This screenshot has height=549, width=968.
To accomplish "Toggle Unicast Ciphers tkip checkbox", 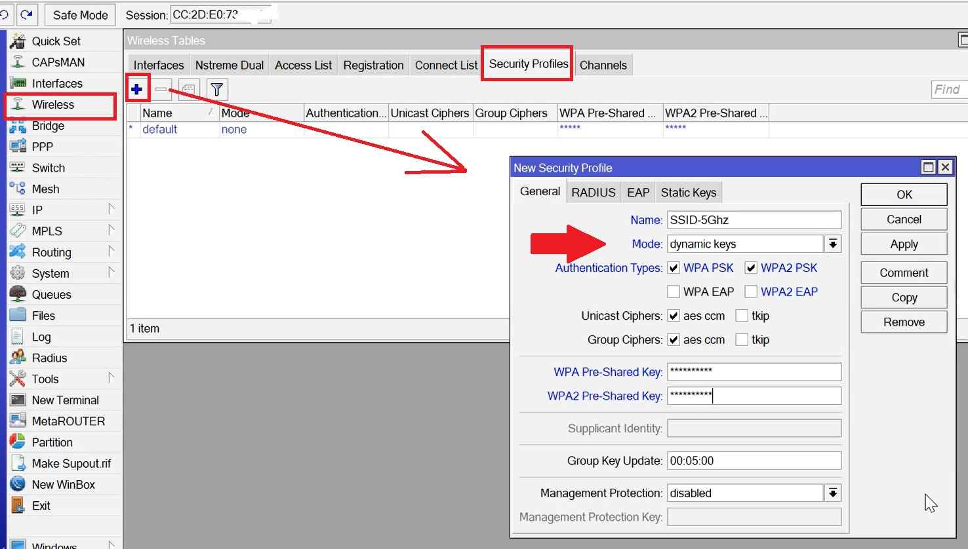I will (x=742, y=316).
